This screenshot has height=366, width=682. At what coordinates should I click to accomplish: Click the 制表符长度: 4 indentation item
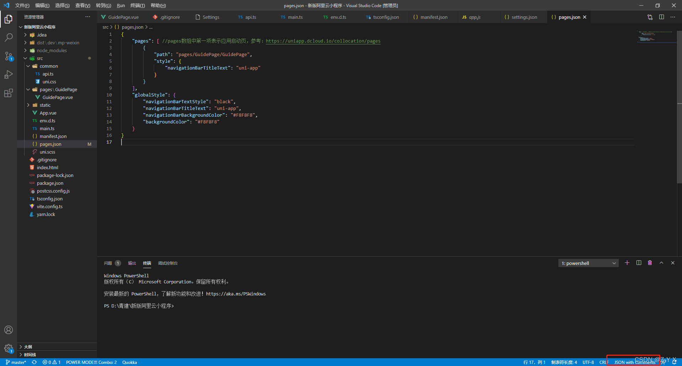(564, 362)
